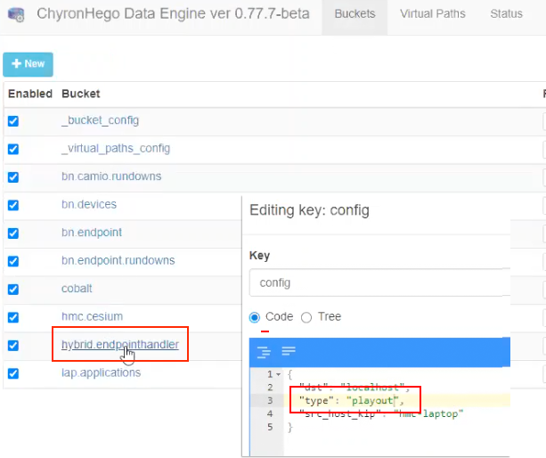The width and height of the screenshot is (546, 458).
Task: Click the "dst": "localhost" line in editor
Action: [354, 388]
